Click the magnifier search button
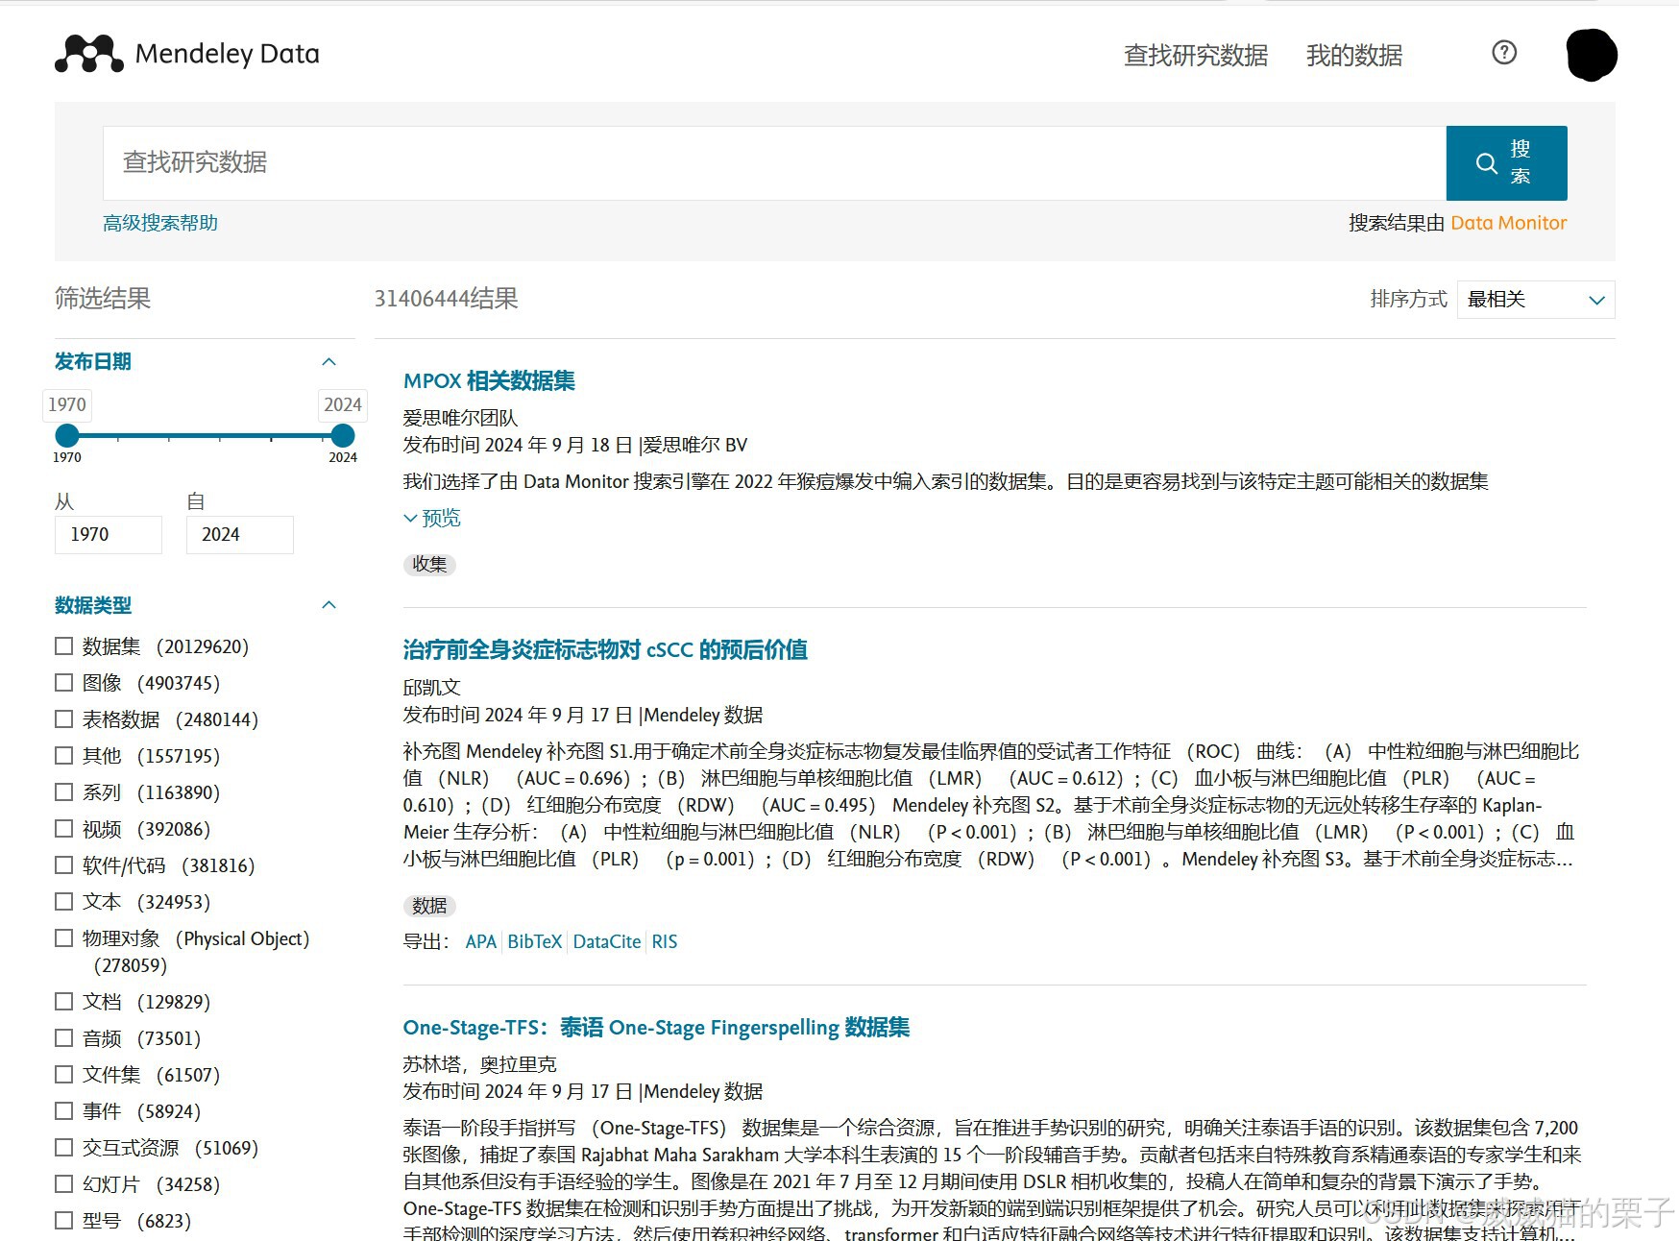 point(1506,163)
